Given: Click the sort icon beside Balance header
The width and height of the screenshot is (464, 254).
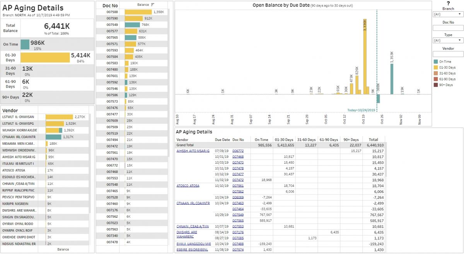Looking at the screenshot, I should [x=153, y=5].
